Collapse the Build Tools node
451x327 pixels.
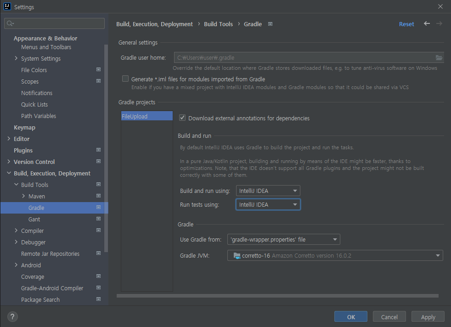pos(16,185)
